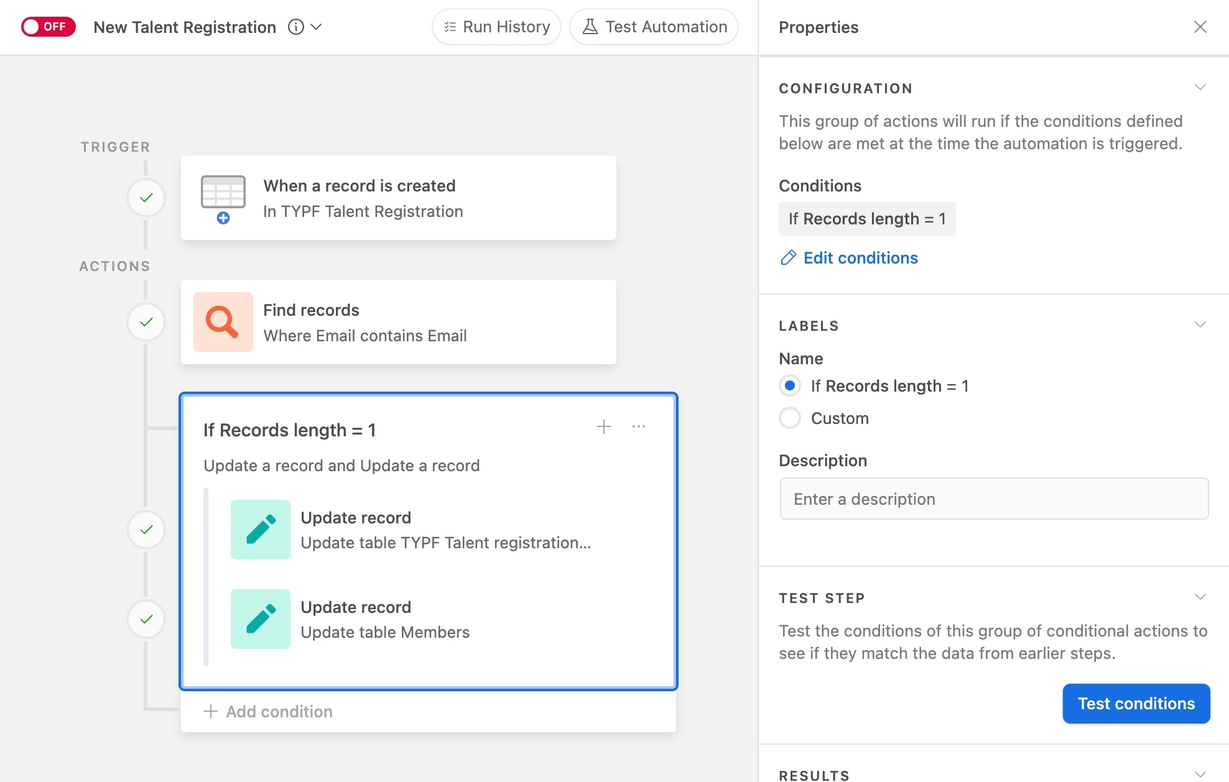Click plus icon in conditional group header

coord(603,426)
